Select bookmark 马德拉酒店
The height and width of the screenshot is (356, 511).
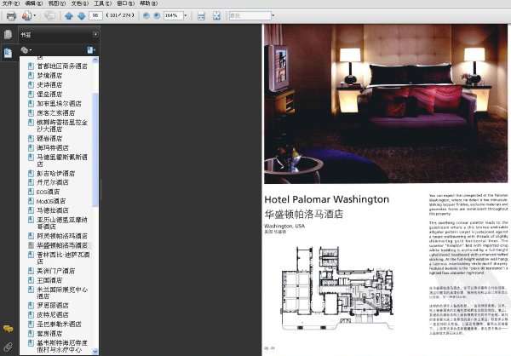[x=53, y=210]
